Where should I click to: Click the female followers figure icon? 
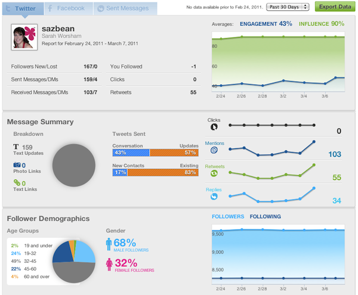point(109,264)
